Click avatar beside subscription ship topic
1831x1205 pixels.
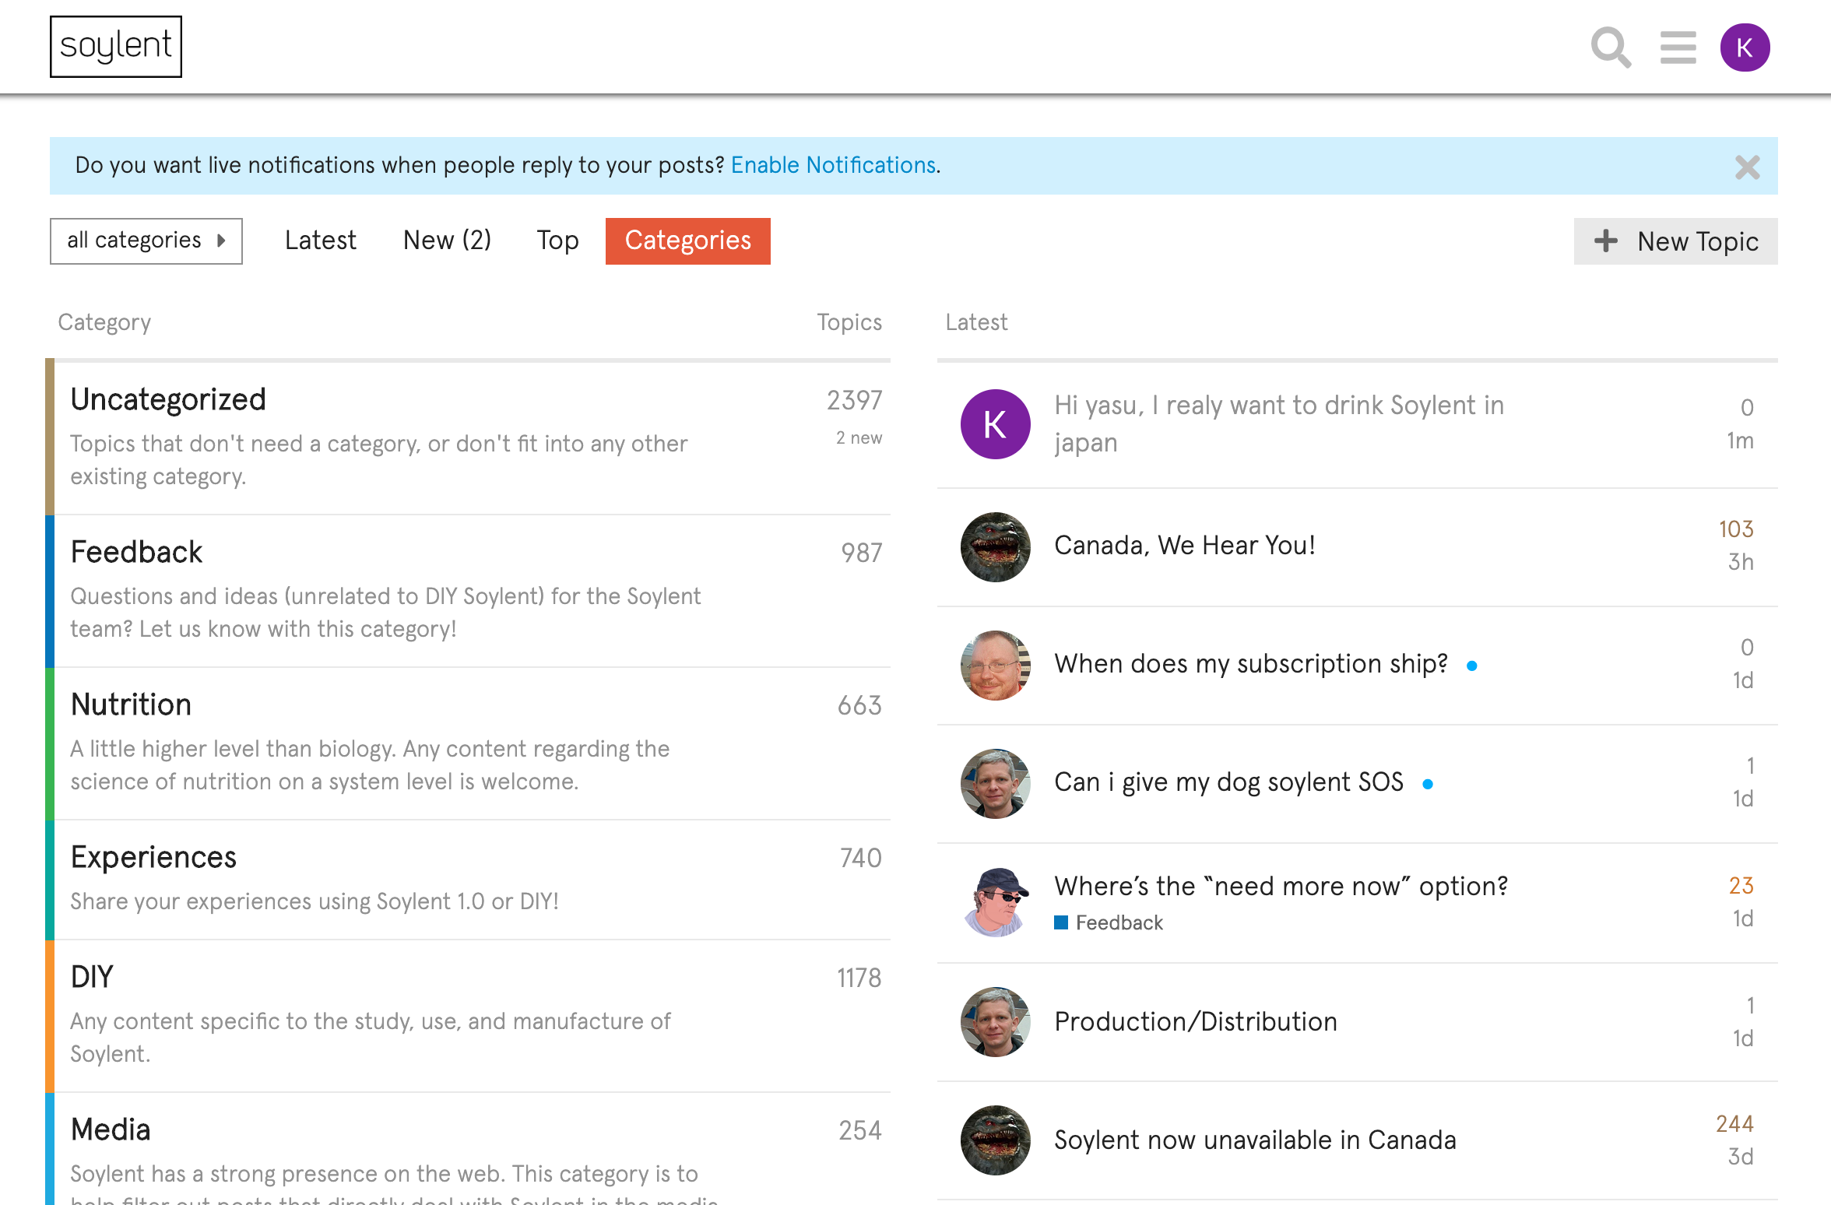pyautogui.click(x=995, y=665)
